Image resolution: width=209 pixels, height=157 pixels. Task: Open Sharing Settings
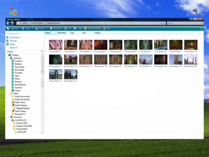(x=93, y=28)
